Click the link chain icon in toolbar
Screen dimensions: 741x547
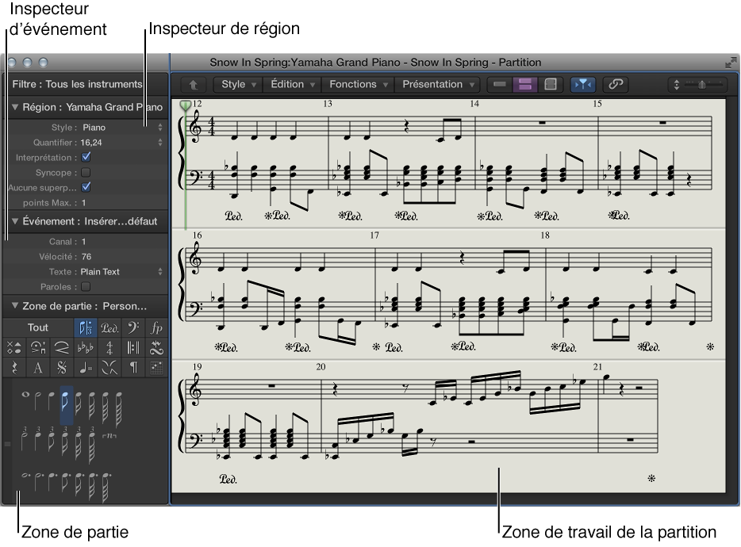pyautogui.click(x=613, y=84)
